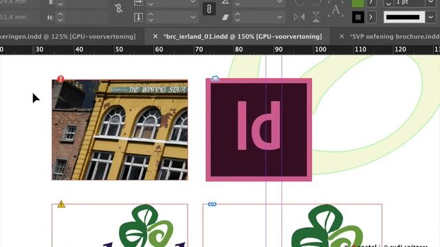Select the right shamrock logo frame
The image size is (440, 247).
(292, 226)
